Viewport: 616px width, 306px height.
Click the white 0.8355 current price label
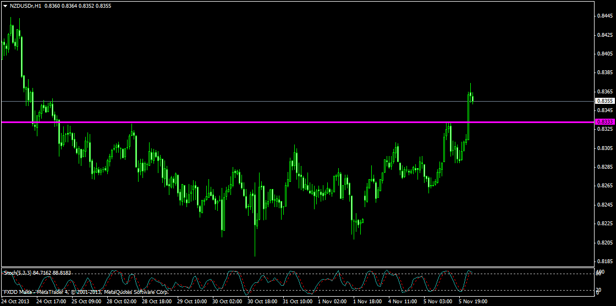[606, 101]
